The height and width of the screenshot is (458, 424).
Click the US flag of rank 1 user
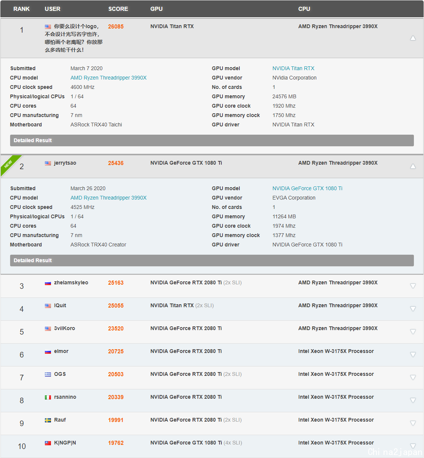48,27
